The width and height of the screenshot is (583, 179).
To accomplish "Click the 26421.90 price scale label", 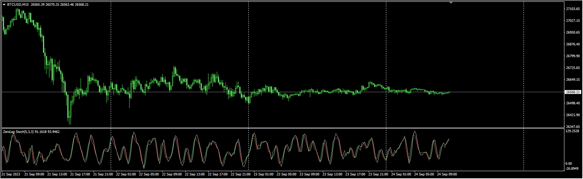I will [x=572, y=115].
